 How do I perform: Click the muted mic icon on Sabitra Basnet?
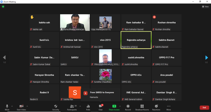[x=153, y=47]
